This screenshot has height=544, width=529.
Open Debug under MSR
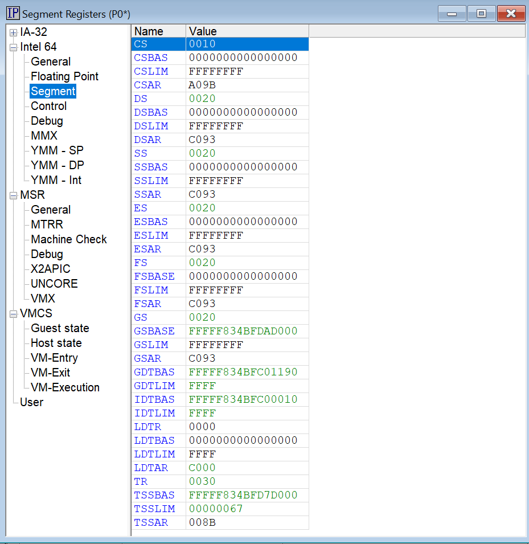[x=47, y=254]
